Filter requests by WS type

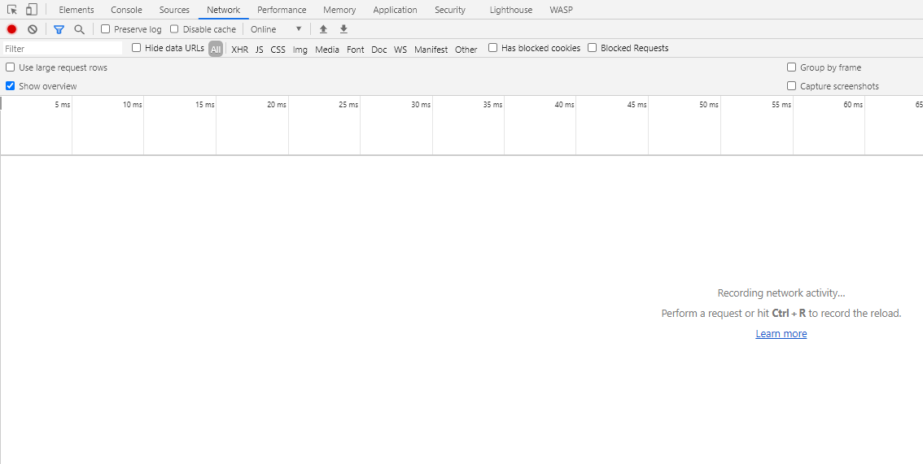[400, 50]
